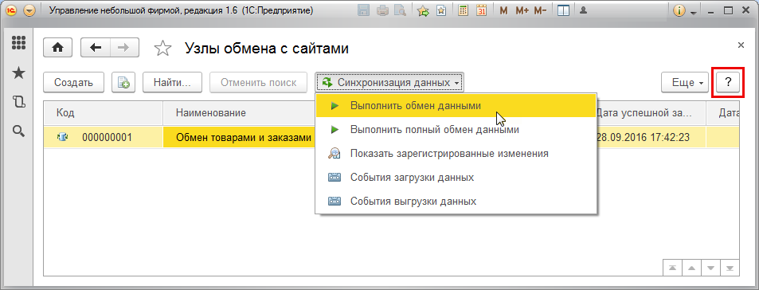Screen dimensions: 759x290
Task: Click the 1C application logo icon
Action: click(x=12, y=10)
